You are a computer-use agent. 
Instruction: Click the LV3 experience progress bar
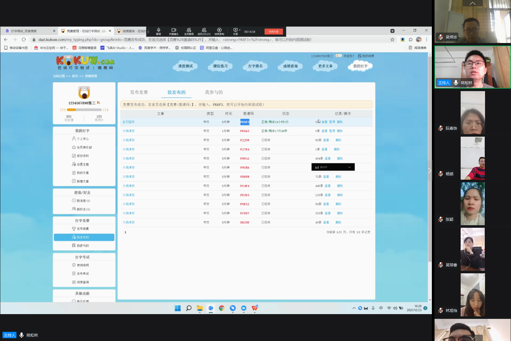coord(84,110)
